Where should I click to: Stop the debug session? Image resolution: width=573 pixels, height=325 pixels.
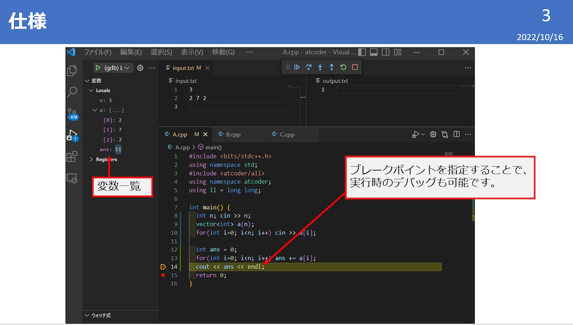tap(355, 67)
